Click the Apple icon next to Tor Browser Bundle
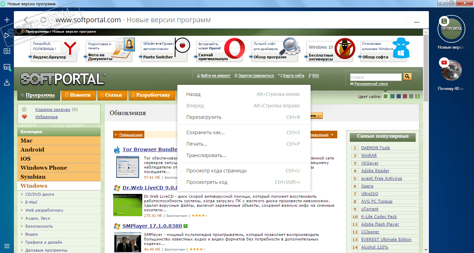This screenshot has height=253, width=474. pyautogui.click(x=117, y=150)
